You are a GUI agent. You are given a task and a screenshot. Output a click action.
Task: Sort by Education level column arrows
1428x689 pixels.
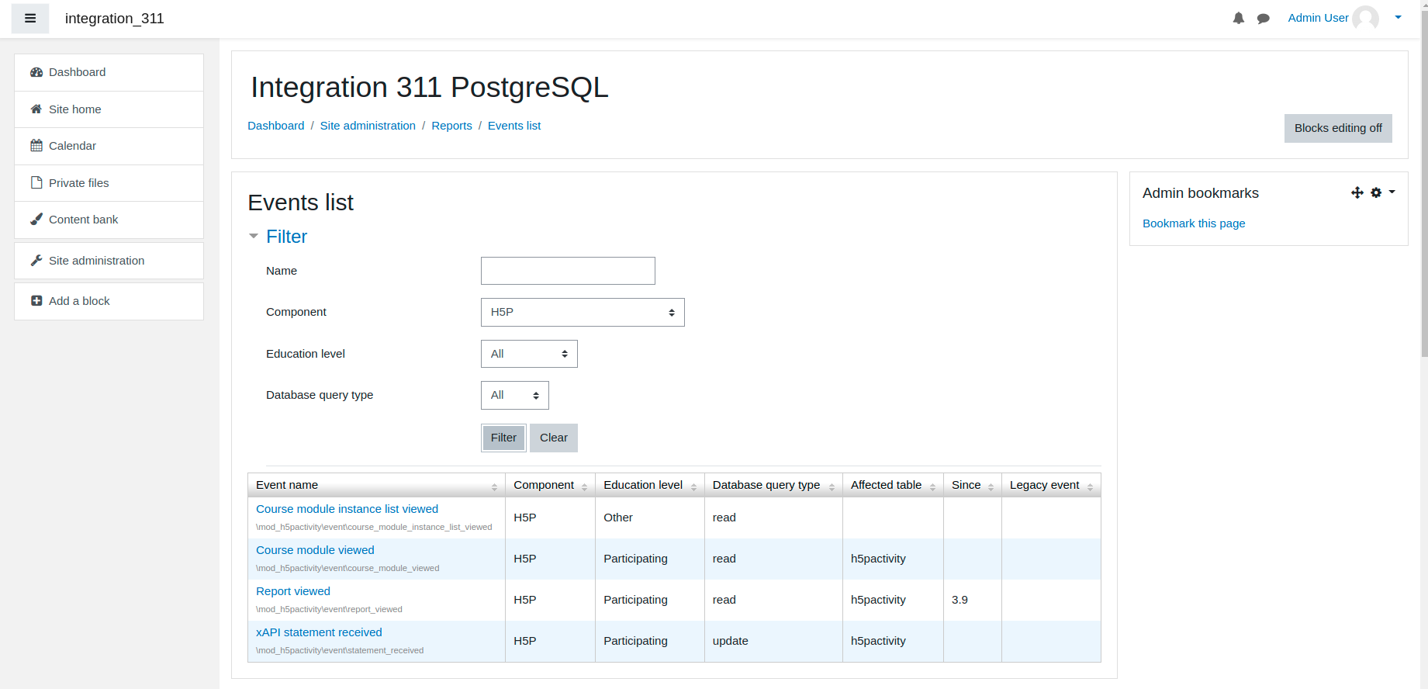tap(693, 486)
